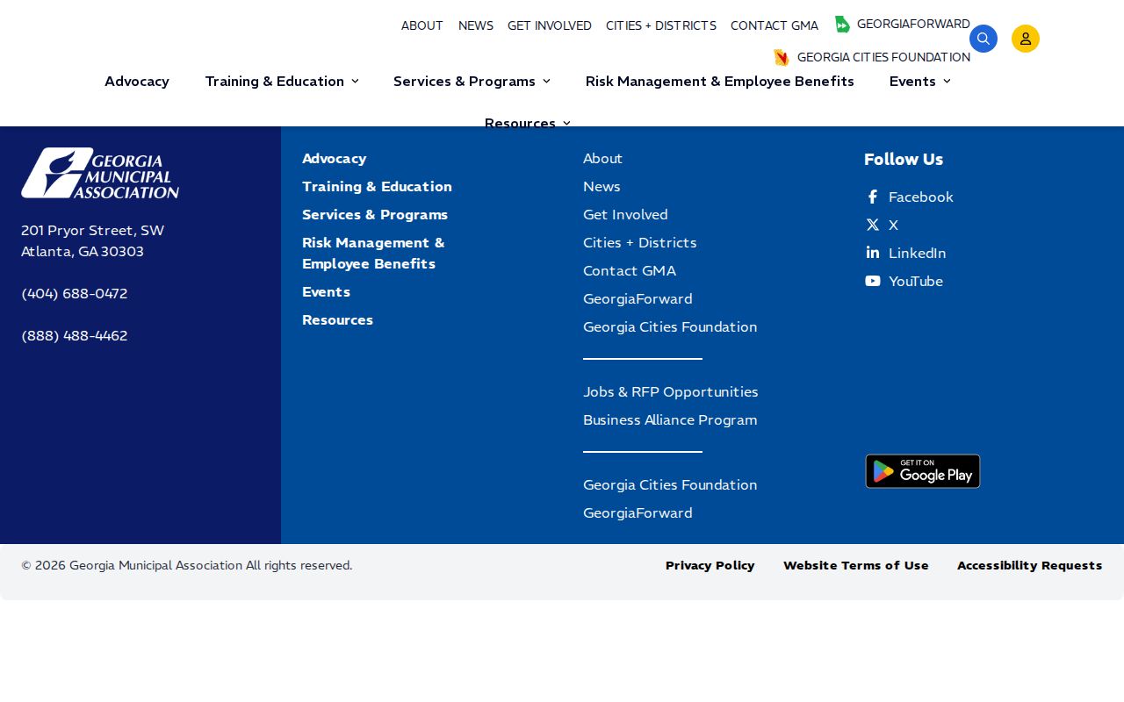Open the blue search icon button
Viewport: 1124px width, 702px height.
click(983, 39)
